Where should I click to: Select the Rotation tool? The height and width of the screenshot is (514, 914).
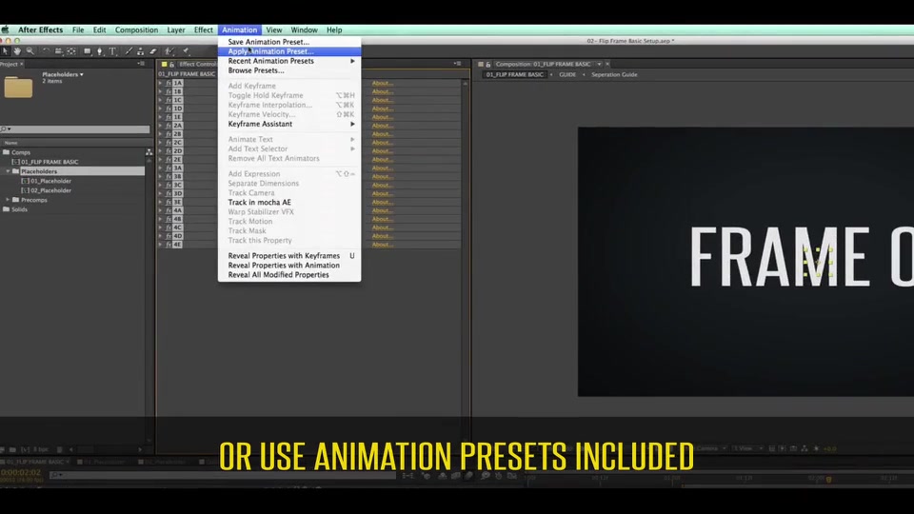pos(46,51)
